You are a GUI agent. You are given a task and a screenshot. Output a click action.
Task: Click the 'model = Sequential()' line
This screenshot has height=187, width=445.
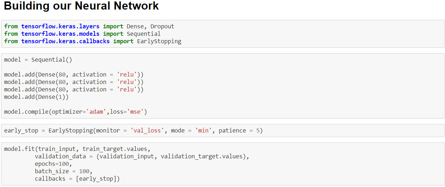tap(38, 60)
